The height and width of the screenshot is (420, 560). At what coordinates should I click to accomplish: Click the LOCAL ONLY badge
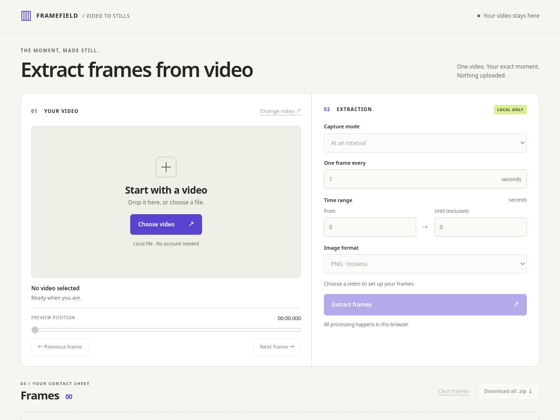[x=511, y=110]
